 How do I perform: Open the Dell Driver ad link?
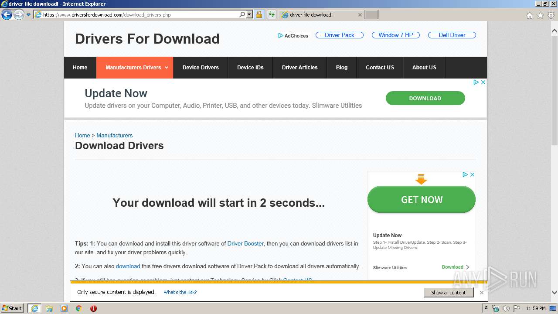point(452,35)
